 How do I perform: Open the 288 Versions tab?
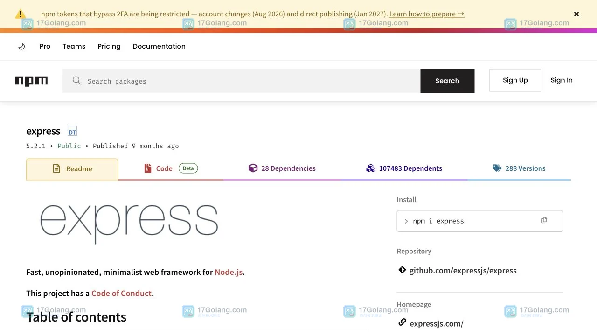[519, 168]
